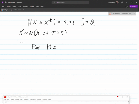
Task: Open Edit menu in Mathematica window
Action: tap(8, 99)
